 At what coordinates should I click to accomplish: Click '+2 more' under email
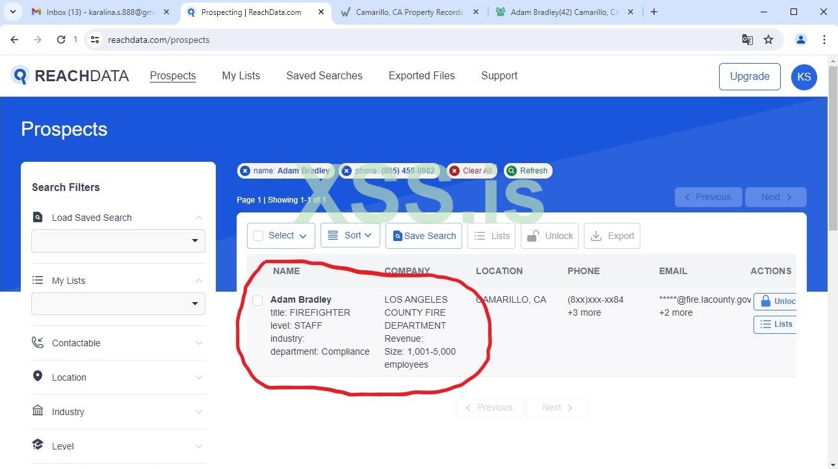676,312
